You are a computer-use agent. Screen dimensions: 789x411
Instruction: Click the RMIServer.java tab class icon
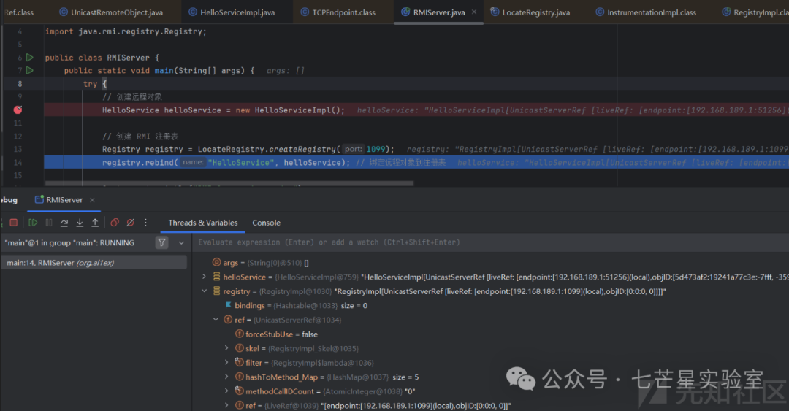405,12
